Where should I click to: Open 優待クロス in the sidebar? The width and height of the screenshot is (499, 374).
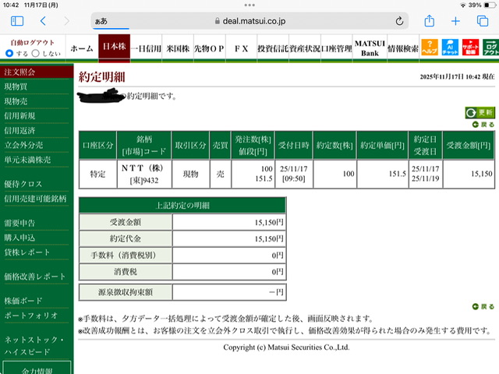23,184
